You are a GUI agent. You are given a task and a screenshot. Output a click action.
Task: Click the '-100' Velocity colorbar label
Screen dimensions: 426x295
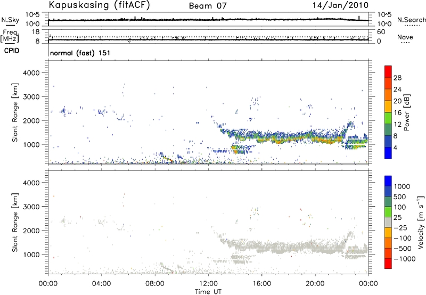coord(403,238)
